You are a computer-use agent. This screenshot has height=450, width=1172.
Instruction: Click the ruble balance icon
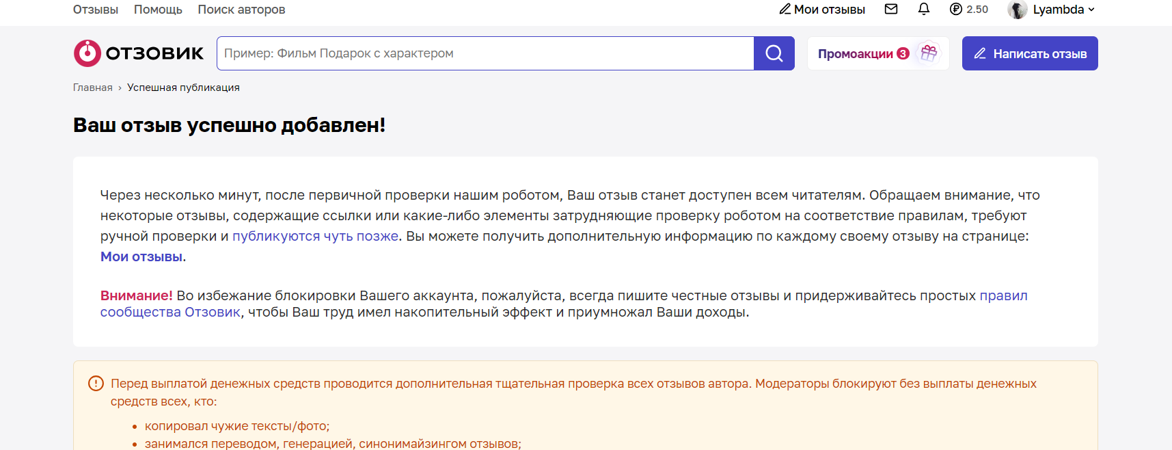tap(956, 9)
